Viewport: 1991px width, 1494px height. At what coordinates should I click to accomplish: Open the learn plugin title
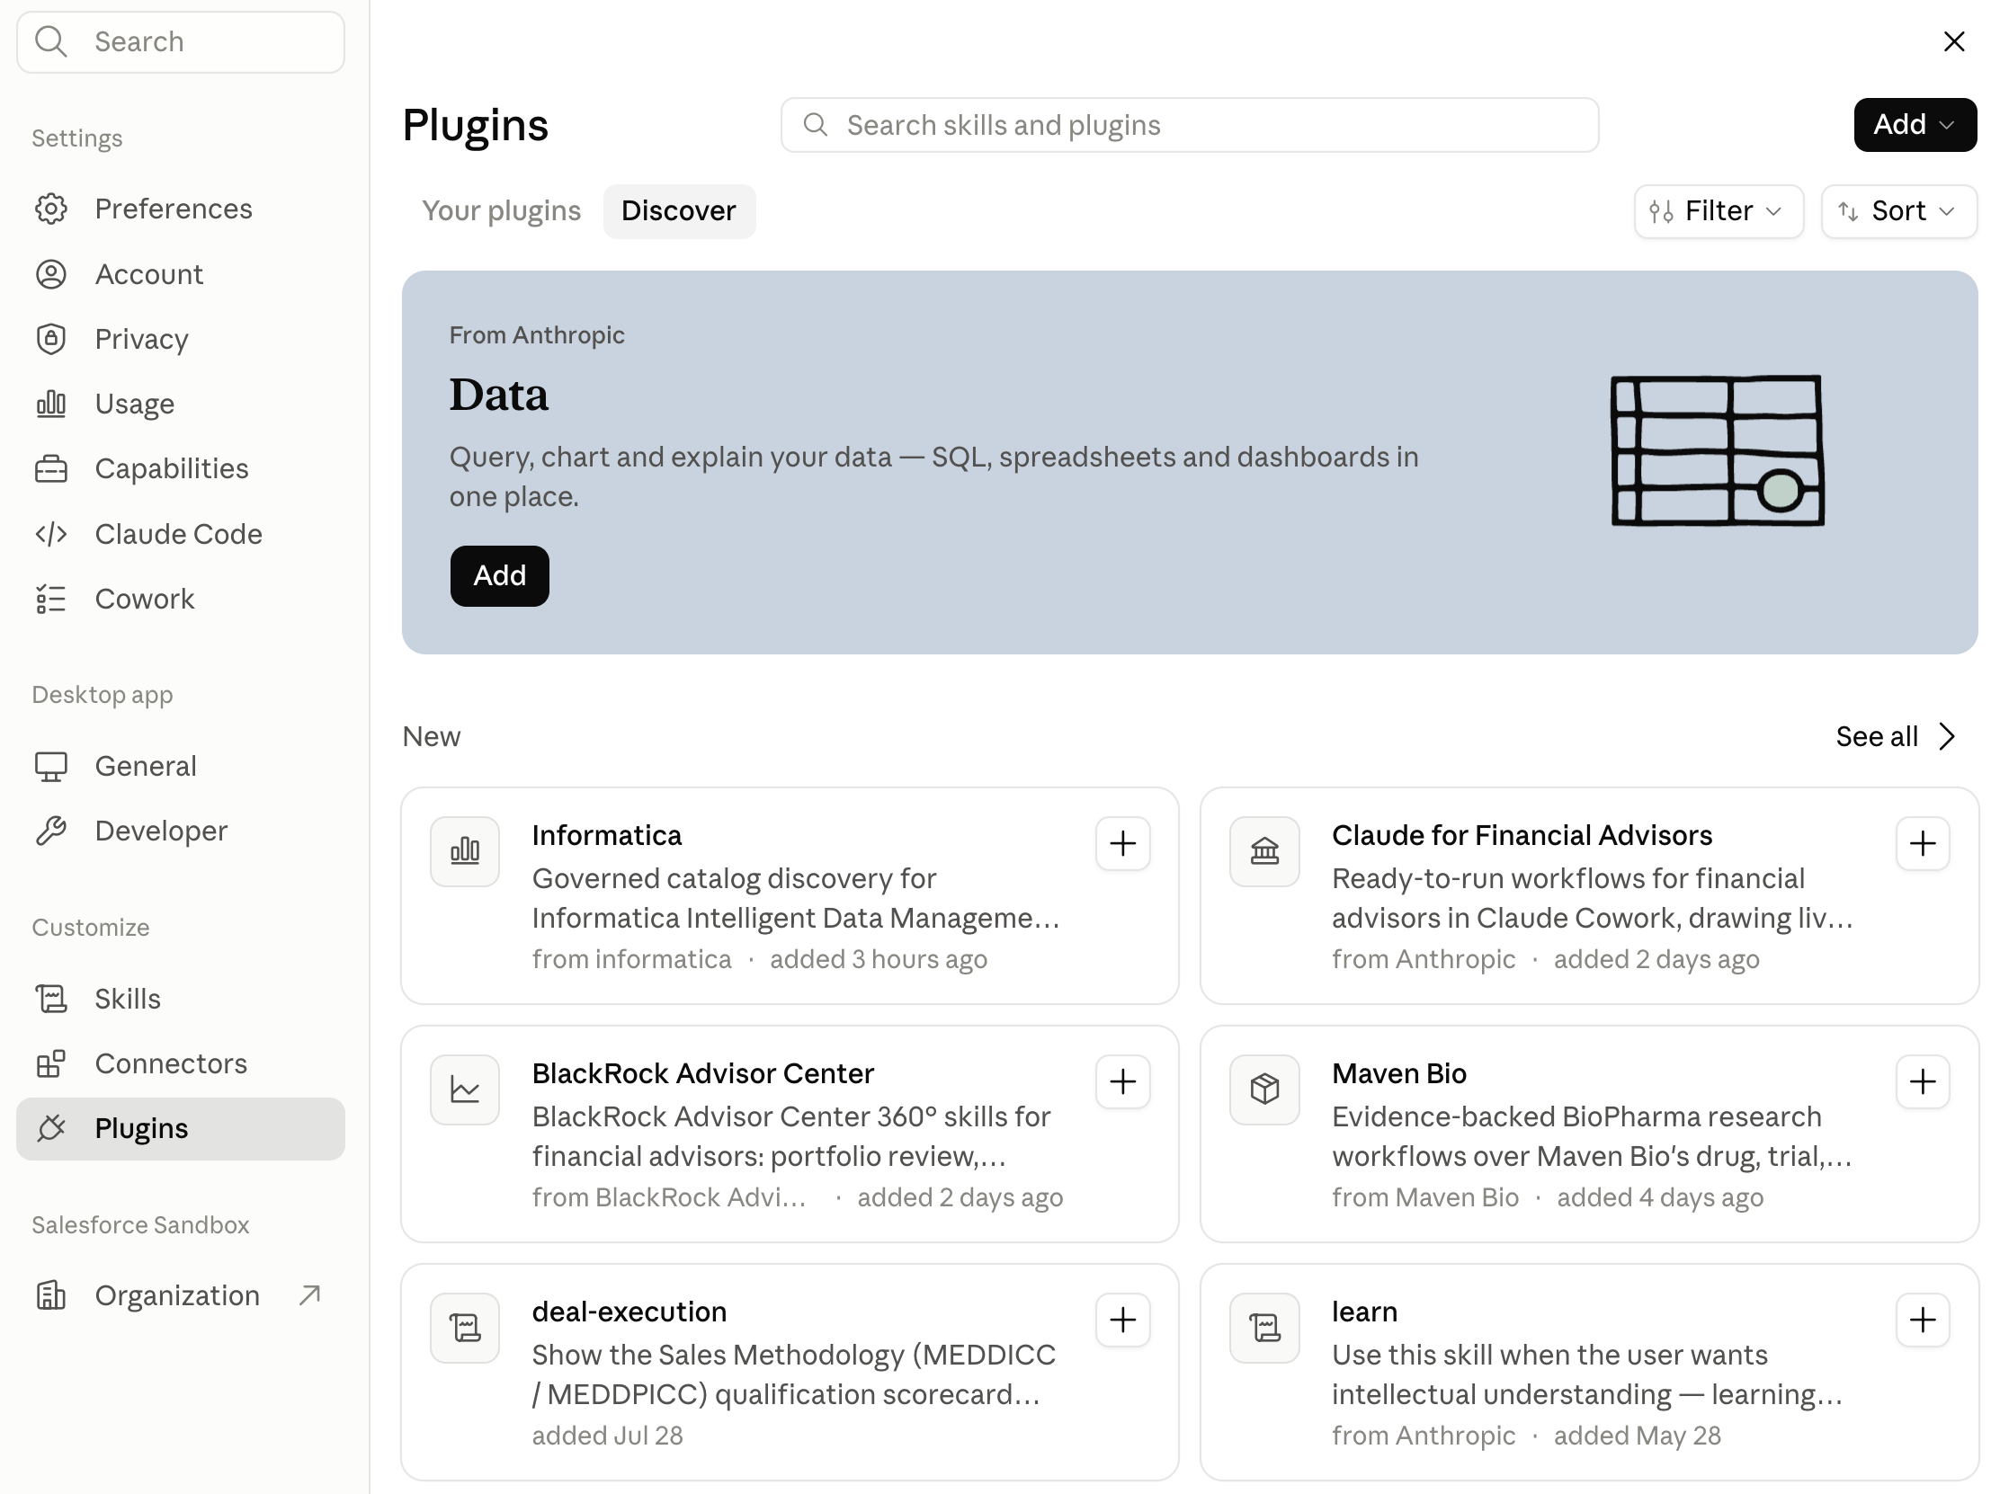pos(1364,1312)
